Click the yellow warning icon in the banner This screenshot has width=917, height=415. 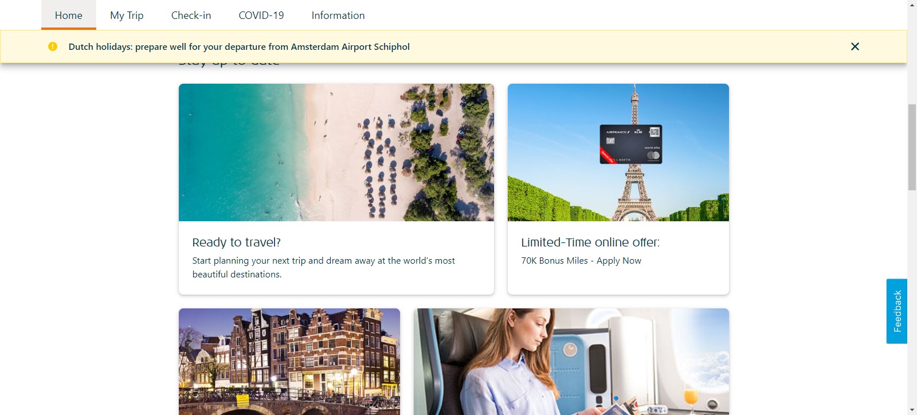click(x=53, y=46)
